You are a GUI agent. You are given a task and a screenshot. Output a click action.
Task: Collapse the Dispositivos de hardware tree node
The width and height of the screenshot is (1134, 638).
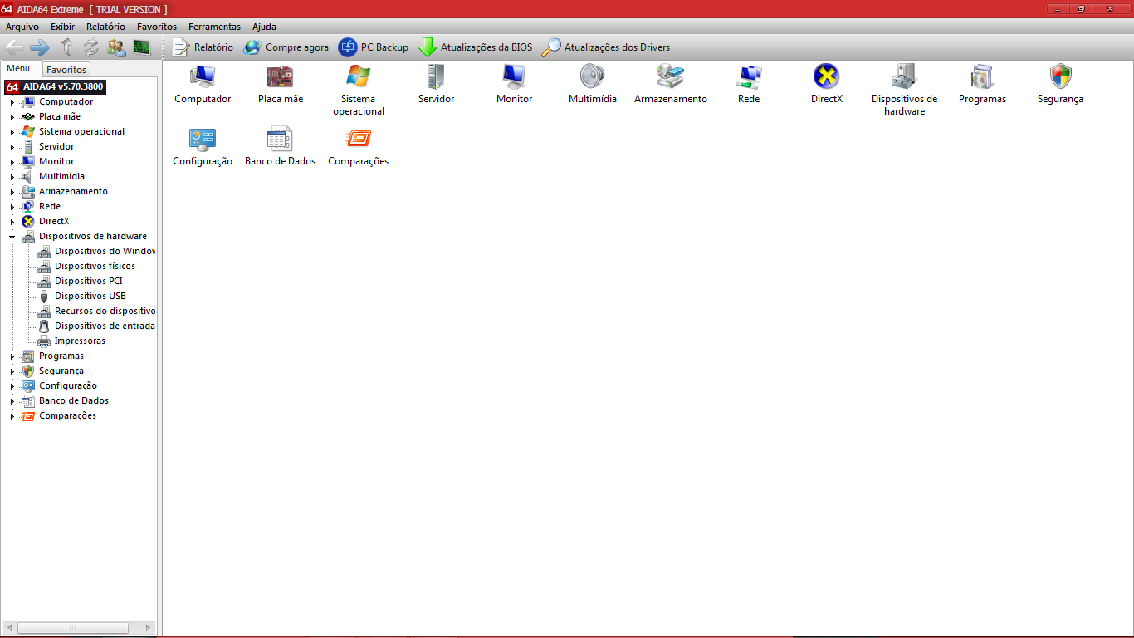click(x=12, y=237)
